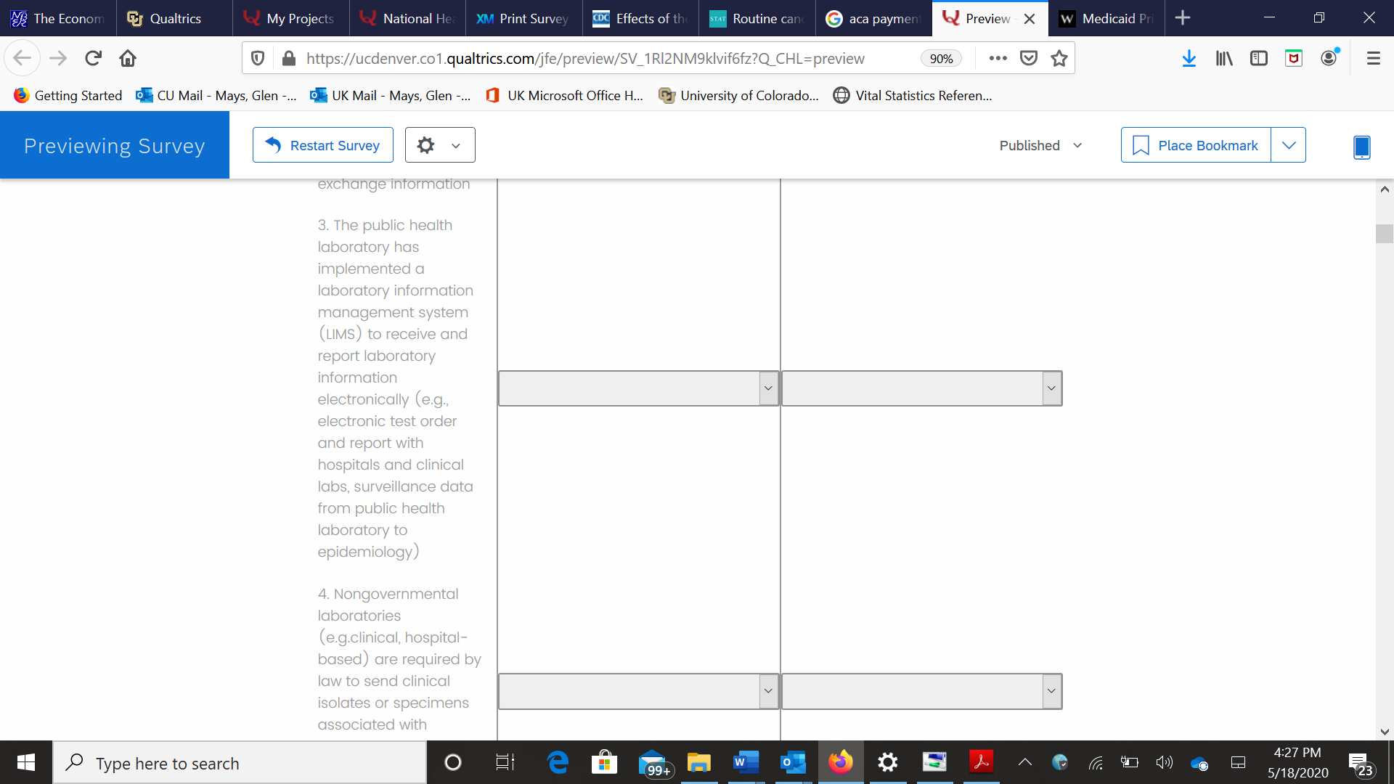The width and height of the screenshot is (1394, 784).
Task: Bookmark this page with the star icon
Action: click(x=1059, y=58)
